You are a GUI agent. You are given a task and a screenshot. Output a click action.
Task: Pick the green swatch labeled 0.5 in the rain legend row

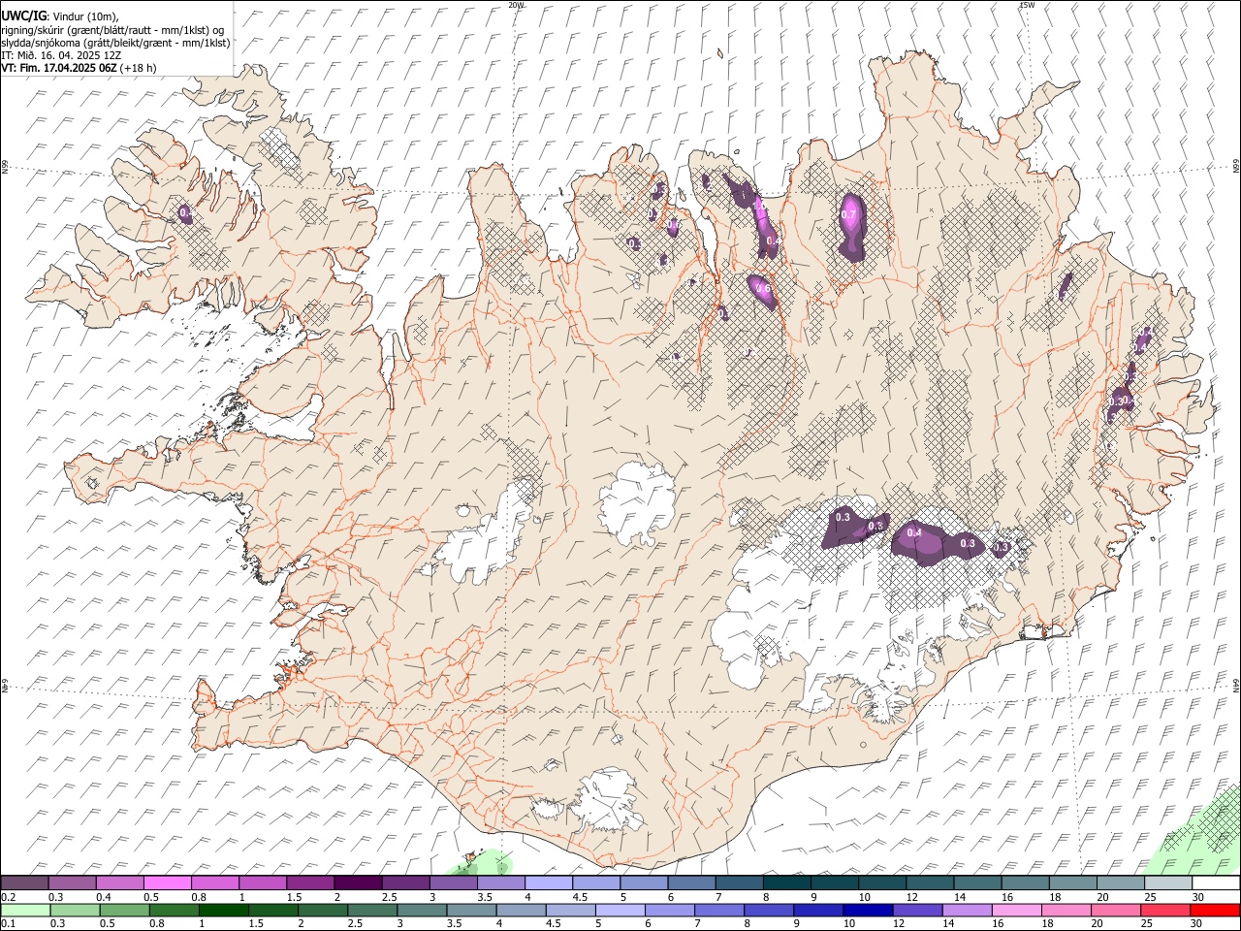click(x=124, y=910)
